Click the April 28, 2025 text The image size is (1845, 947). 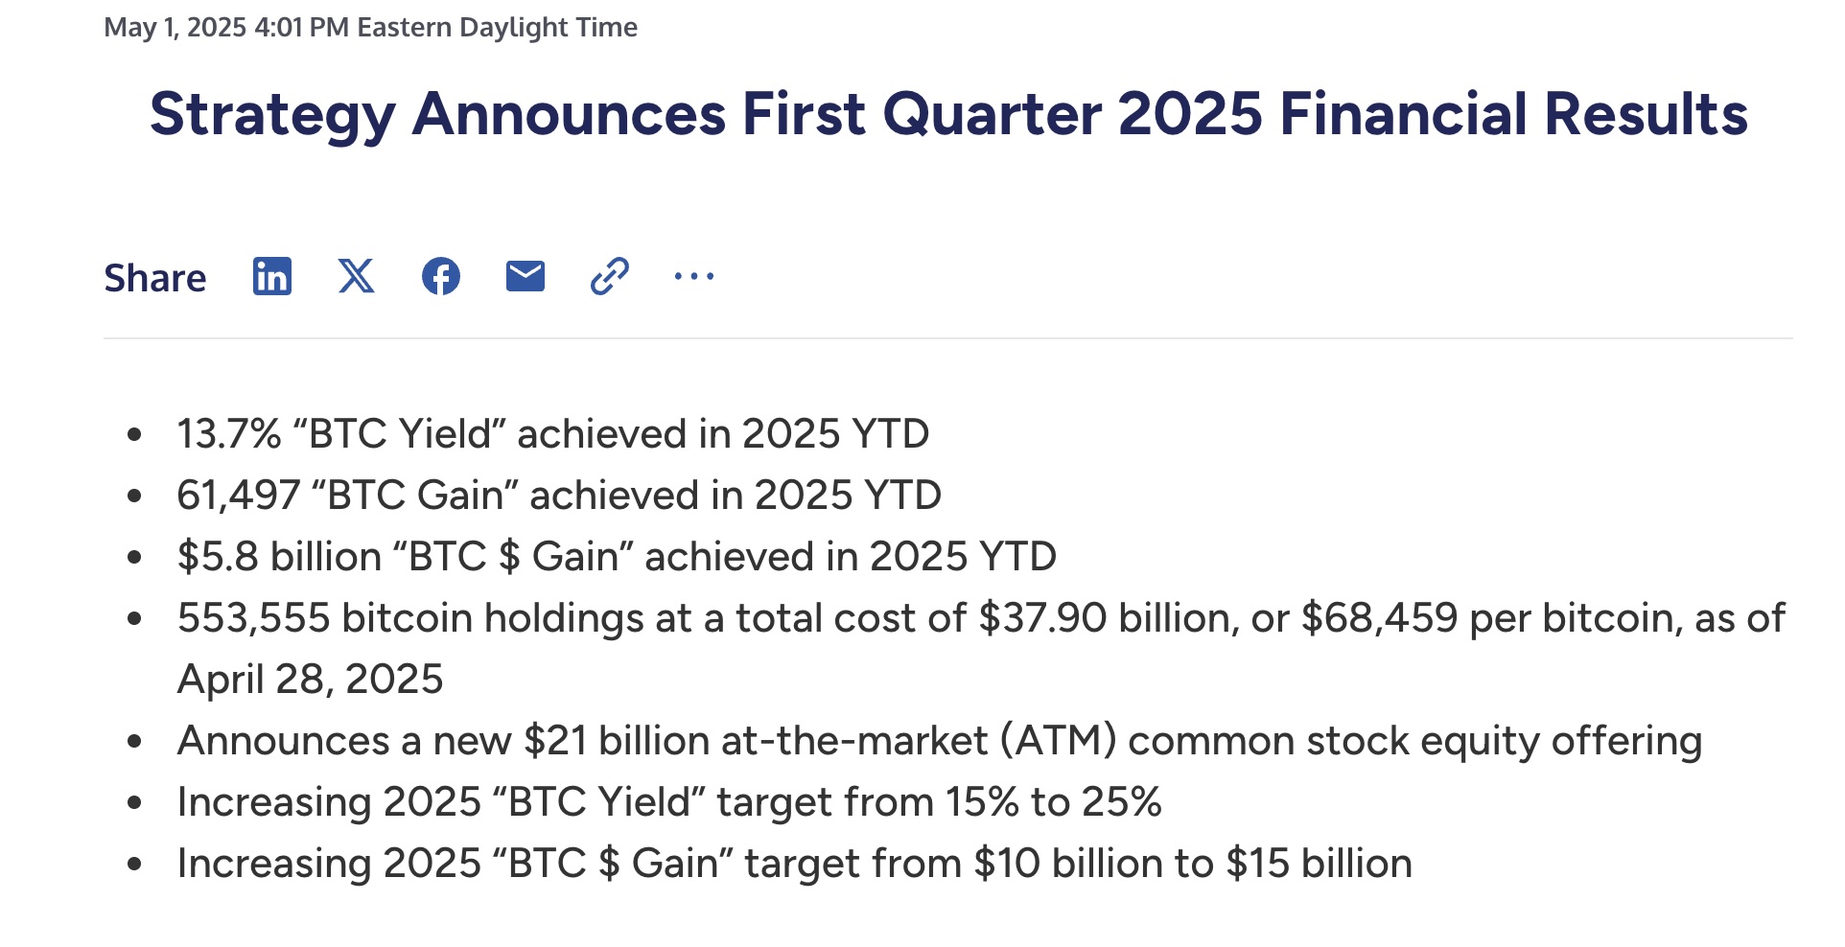[x=310, y=680]
